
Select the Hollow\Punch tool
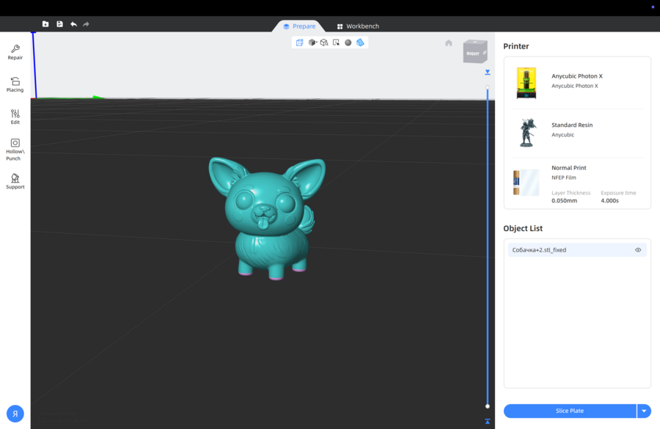15,149
